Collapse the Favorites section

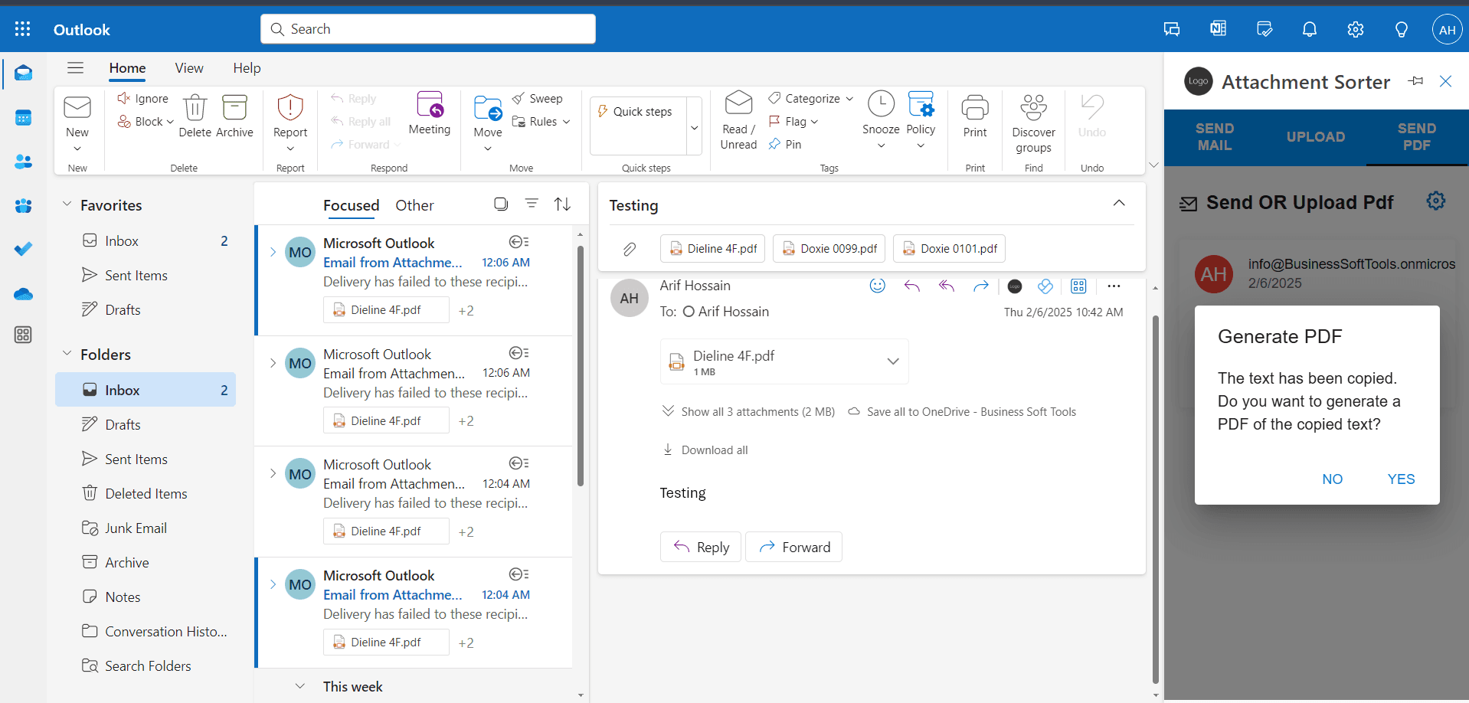click(x=67, y=204)
